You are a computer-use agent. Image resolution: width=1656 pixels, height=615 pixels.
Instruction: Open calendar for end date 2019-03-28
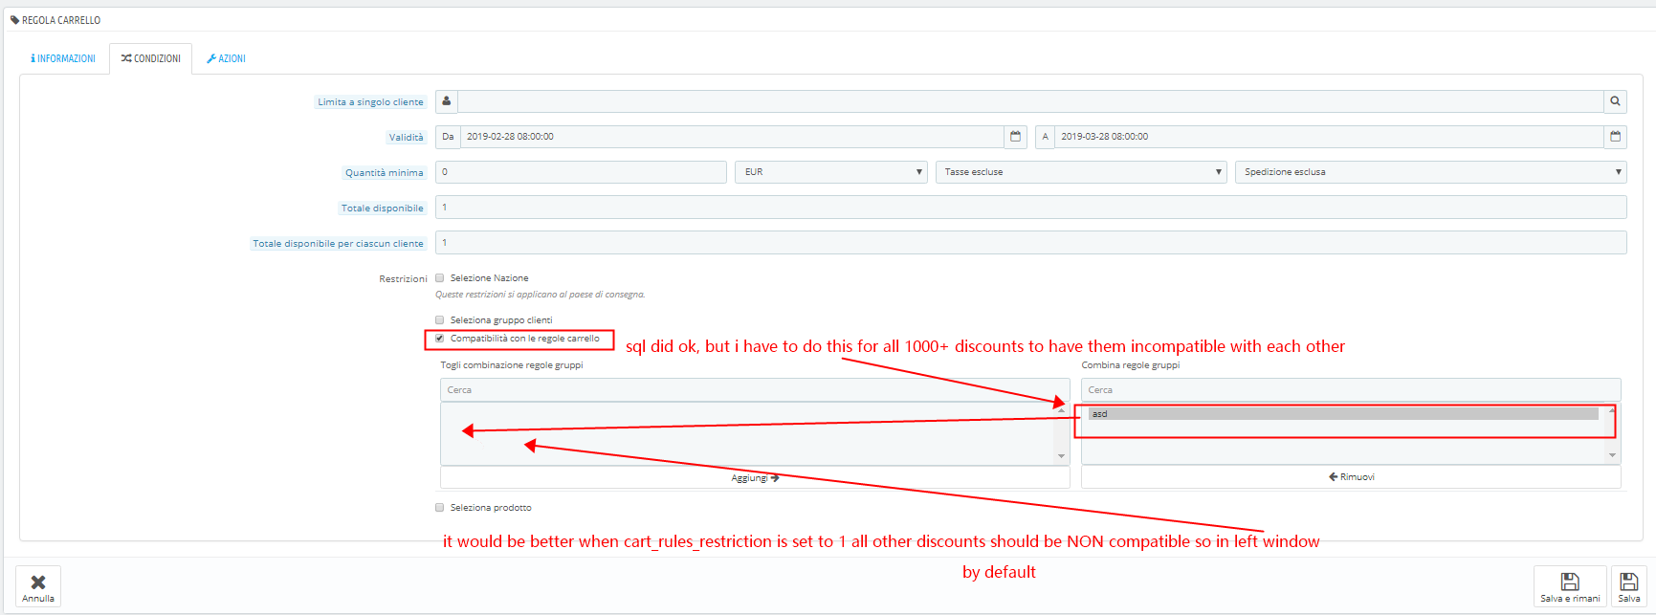tap(1615, 137)
